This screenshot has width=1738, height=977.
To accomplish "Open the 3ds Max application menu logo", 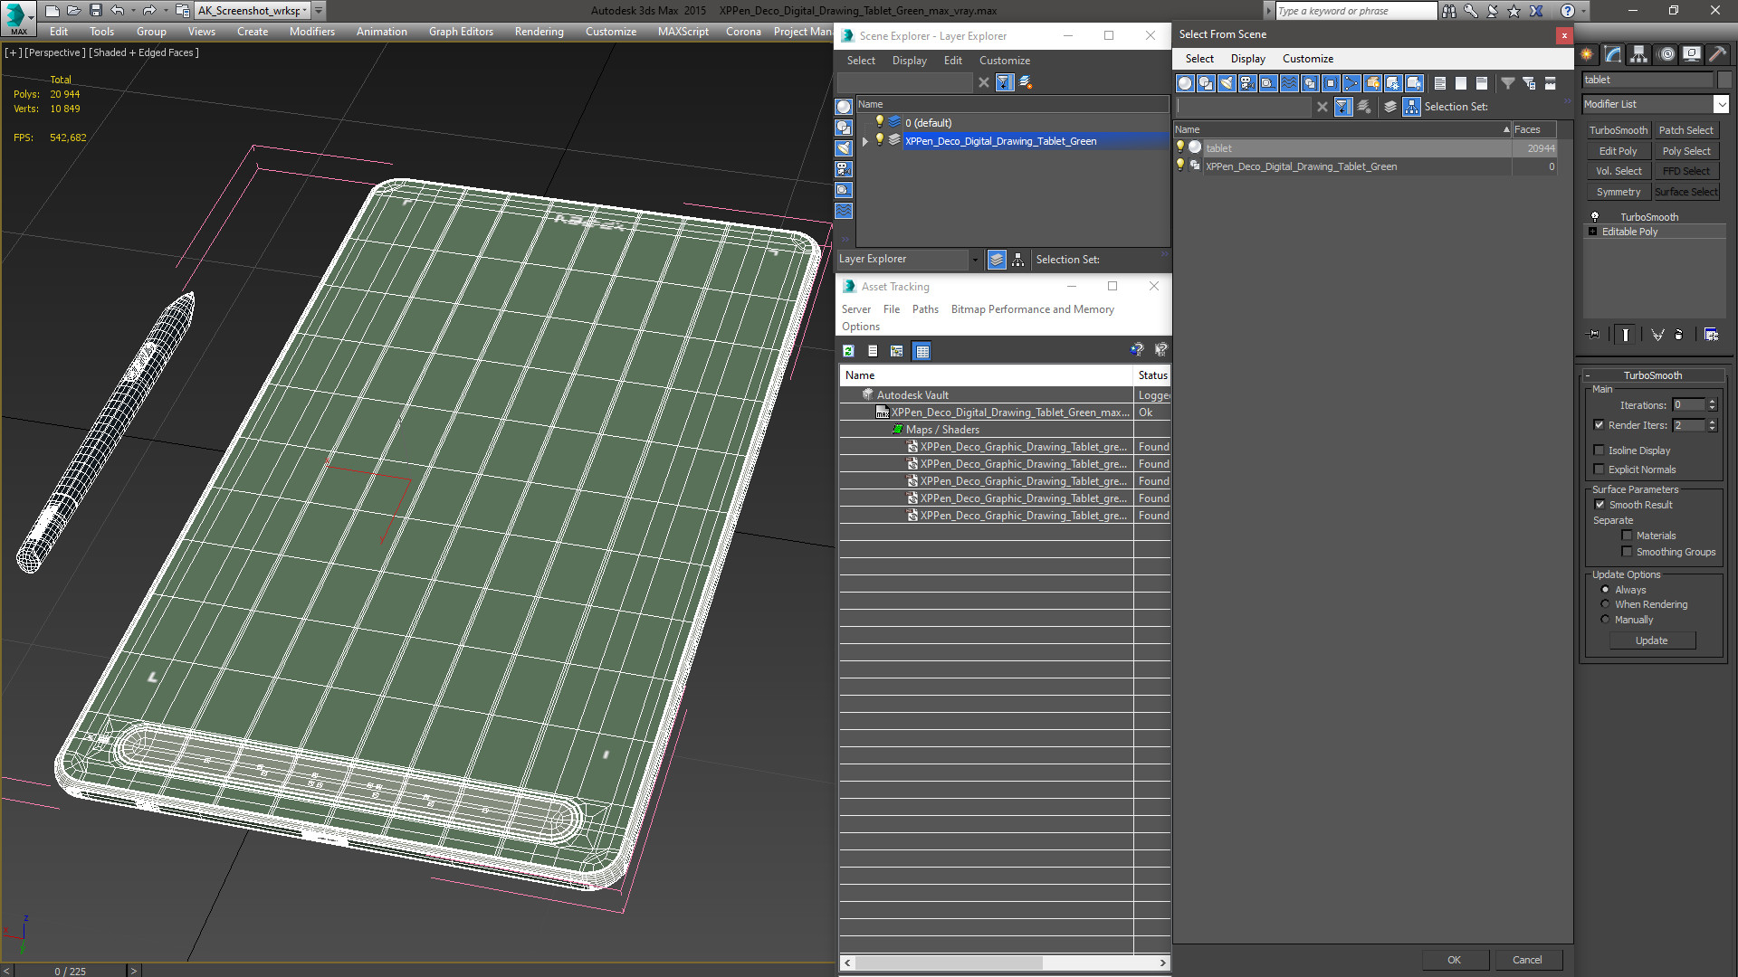I will point(17,17).
